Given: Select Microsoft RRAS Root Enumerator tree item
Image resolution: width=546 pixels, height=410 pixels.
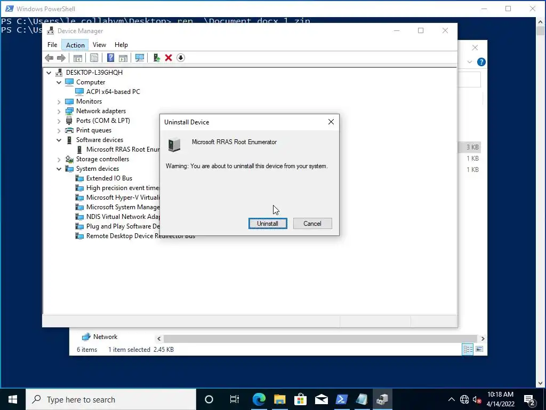Looking at the screenshot, I should [x=123, y=149].
